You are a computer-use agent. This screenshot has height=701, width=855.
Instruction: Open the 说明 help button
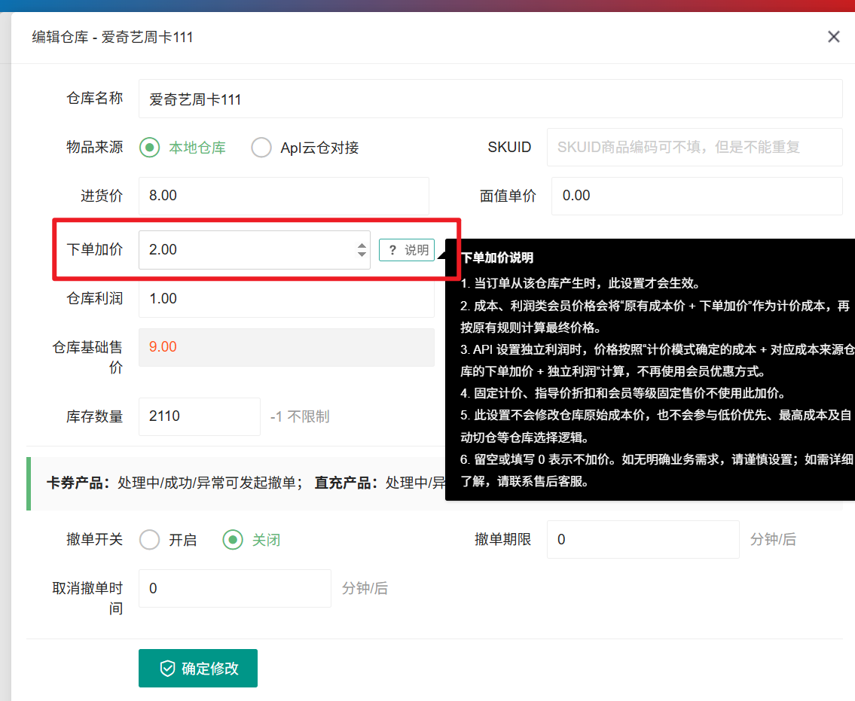(x=407, y=250)
